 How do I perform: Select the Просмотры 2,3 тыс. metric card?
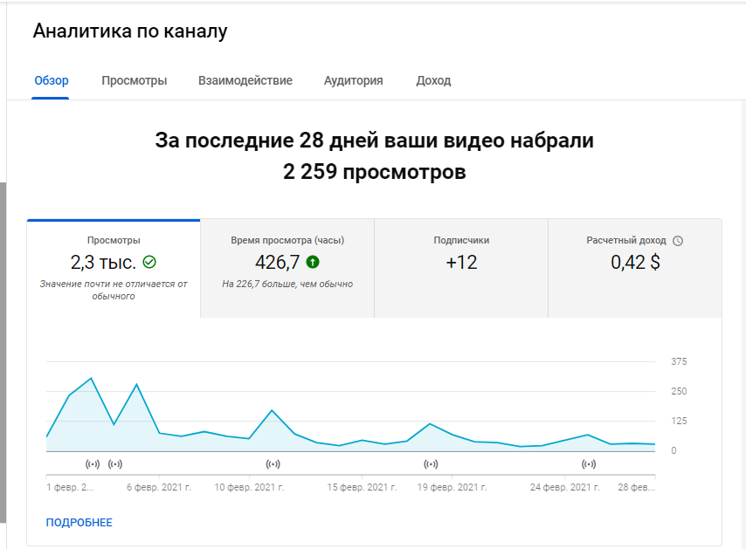(114, 268)
